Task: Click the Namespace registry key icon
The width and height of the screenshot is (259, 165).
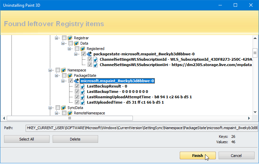Action: pyautogui.click(x=63, y=70)
